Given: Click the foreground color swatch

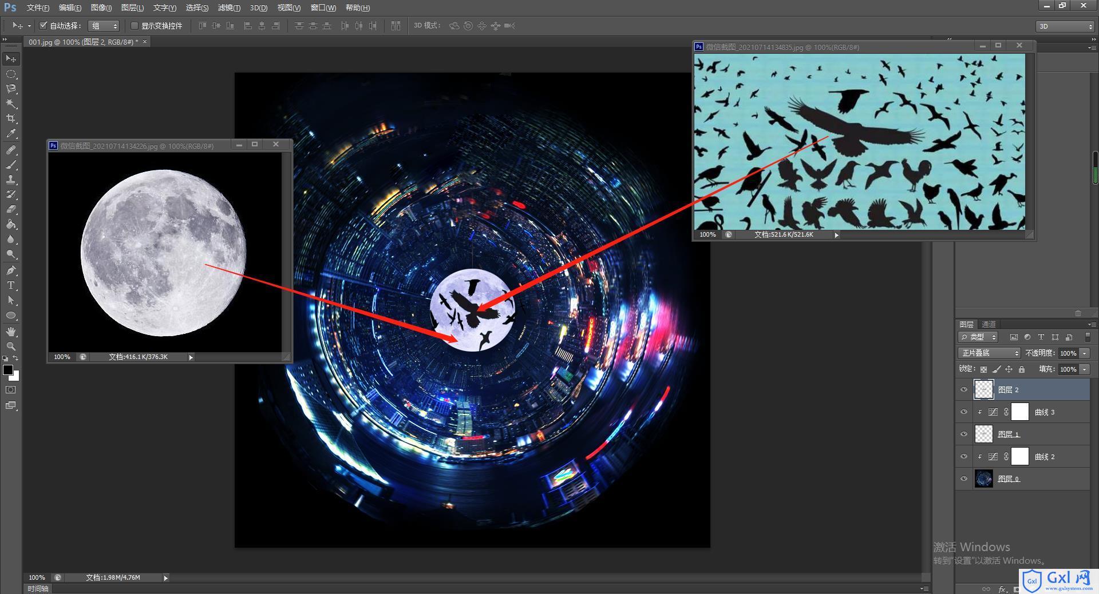Looking at the screenshot, I should (8, 370).
